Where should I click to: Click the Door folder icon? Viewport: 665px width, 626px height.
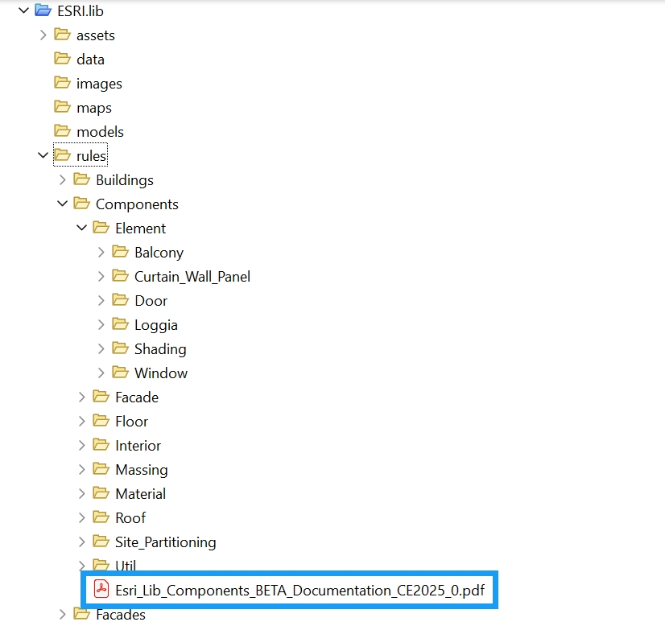[121, 300]
